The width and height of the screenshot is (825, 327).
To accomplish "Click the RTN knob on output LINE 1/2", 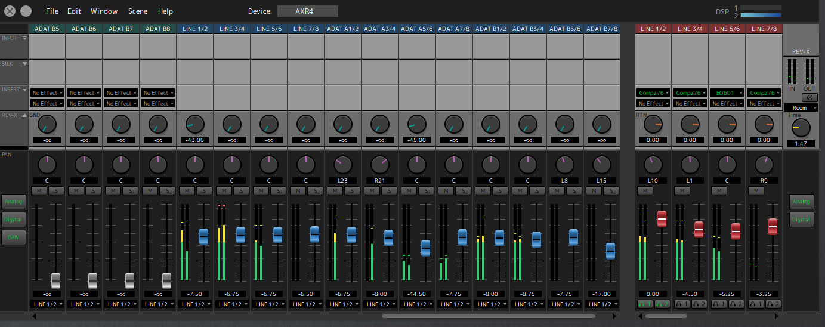I will [x=653, y=124].
